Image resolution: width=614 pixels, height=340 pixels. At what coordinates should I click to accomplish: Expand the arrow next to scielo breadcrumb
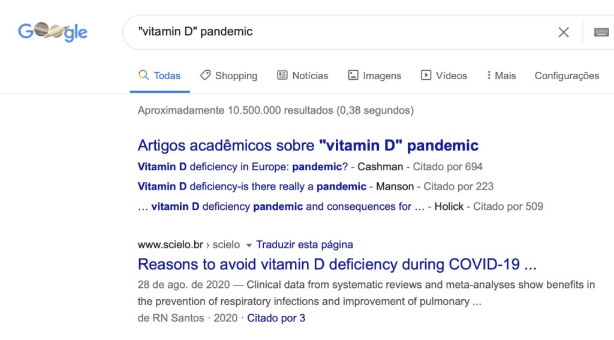[x=249, y=245]
